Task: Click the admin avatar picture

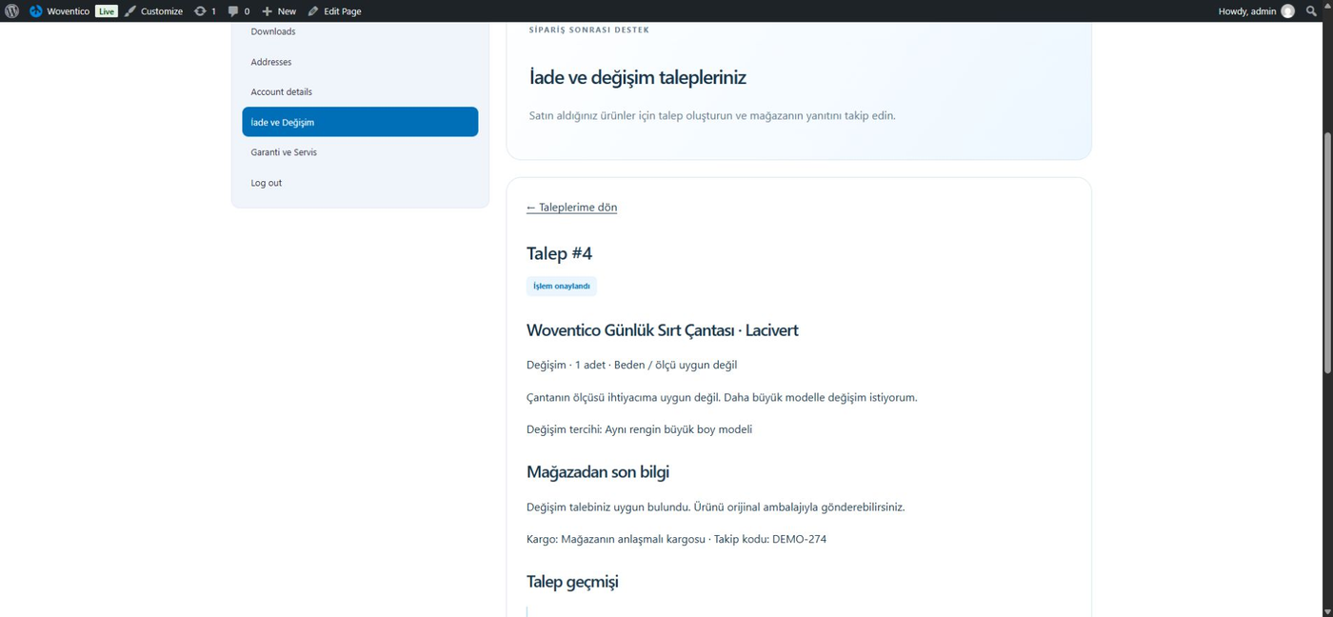Action: [x=1287, y=11]
